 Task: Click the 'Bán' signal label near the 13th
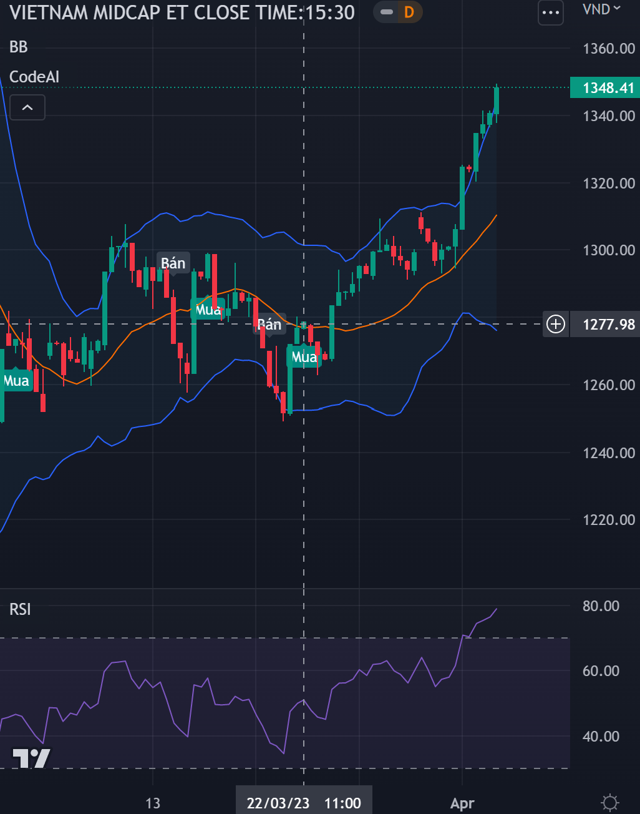(173, 263)
